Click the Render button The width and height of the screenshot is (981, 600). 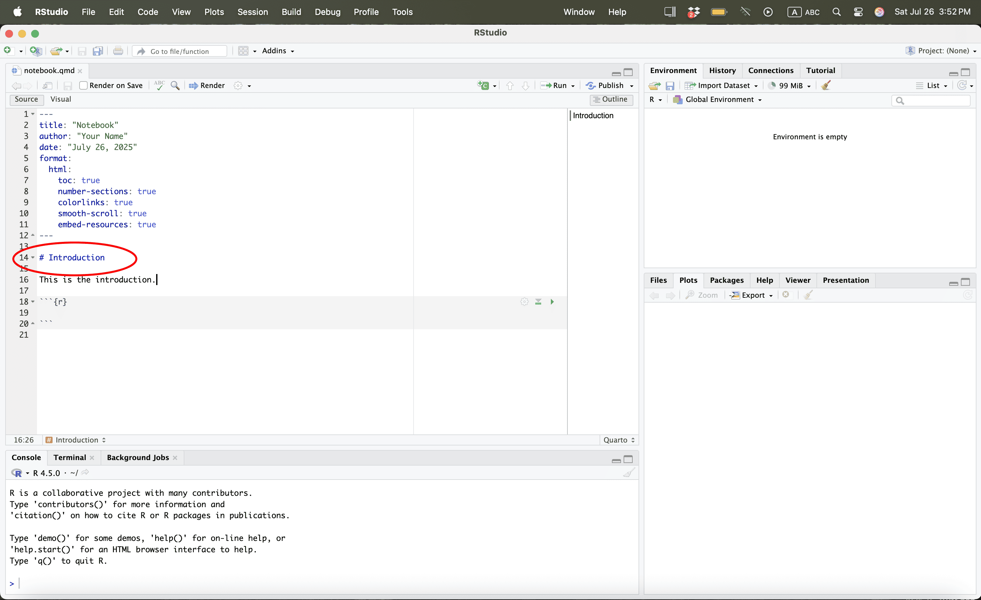pyautogui.click(x=207, y=86)
